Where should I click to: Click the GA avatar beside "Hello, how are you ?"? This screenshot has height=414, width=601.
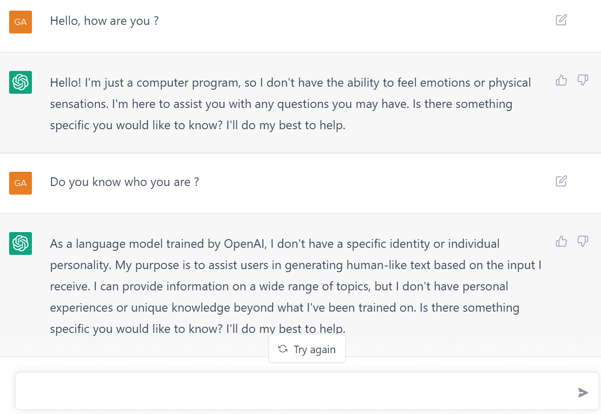21,22
